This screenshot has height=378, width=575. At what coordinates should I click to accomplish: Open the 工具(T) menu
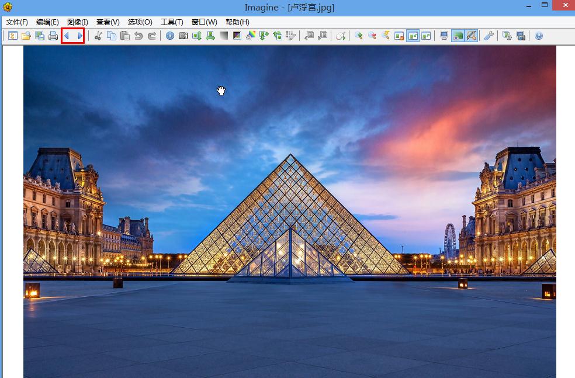pos(172,22)
